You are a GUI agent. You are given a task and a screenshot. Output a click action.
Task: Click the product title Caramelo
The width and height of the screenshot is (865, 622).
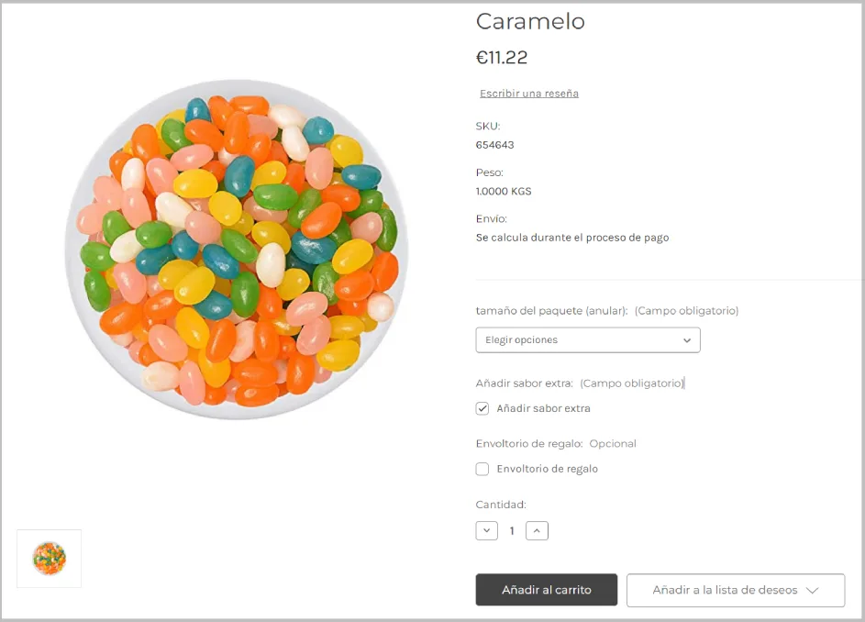(529, 21)
